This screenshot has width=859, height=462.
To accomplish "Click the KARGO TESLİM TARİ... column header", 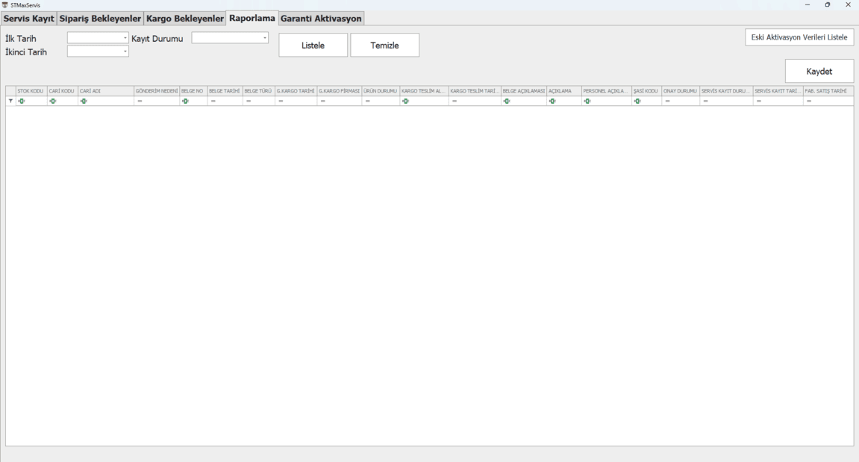I will pos(475,91).
